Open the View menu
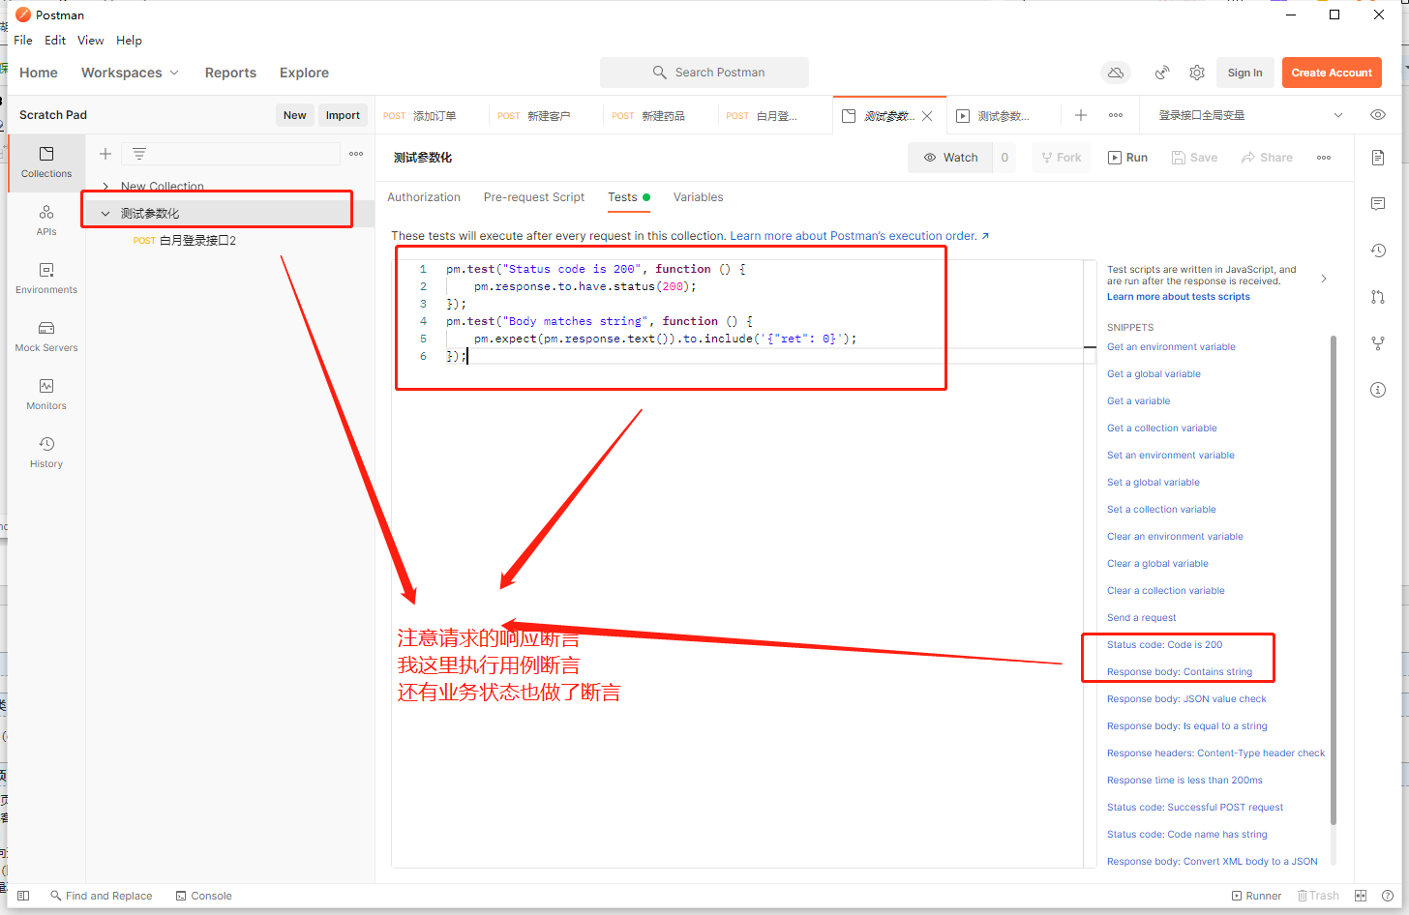This screenshot has width=1409, height=915. 91,41
